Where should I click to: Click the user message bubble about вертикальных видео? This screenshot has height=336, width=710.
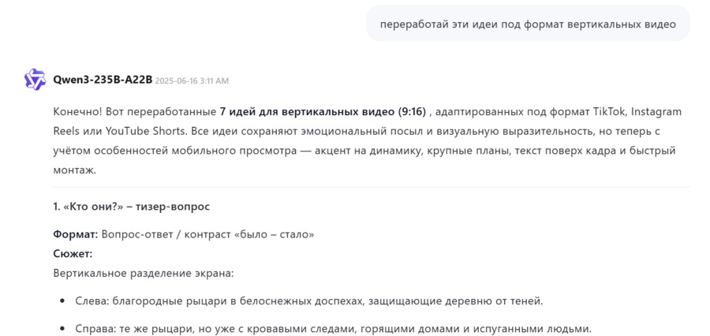(527, 24)
